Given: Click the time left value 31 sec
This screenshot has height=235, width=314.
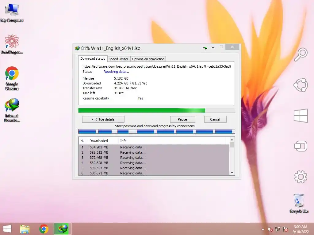Looking at the screenshot, I should coord(119,93).
